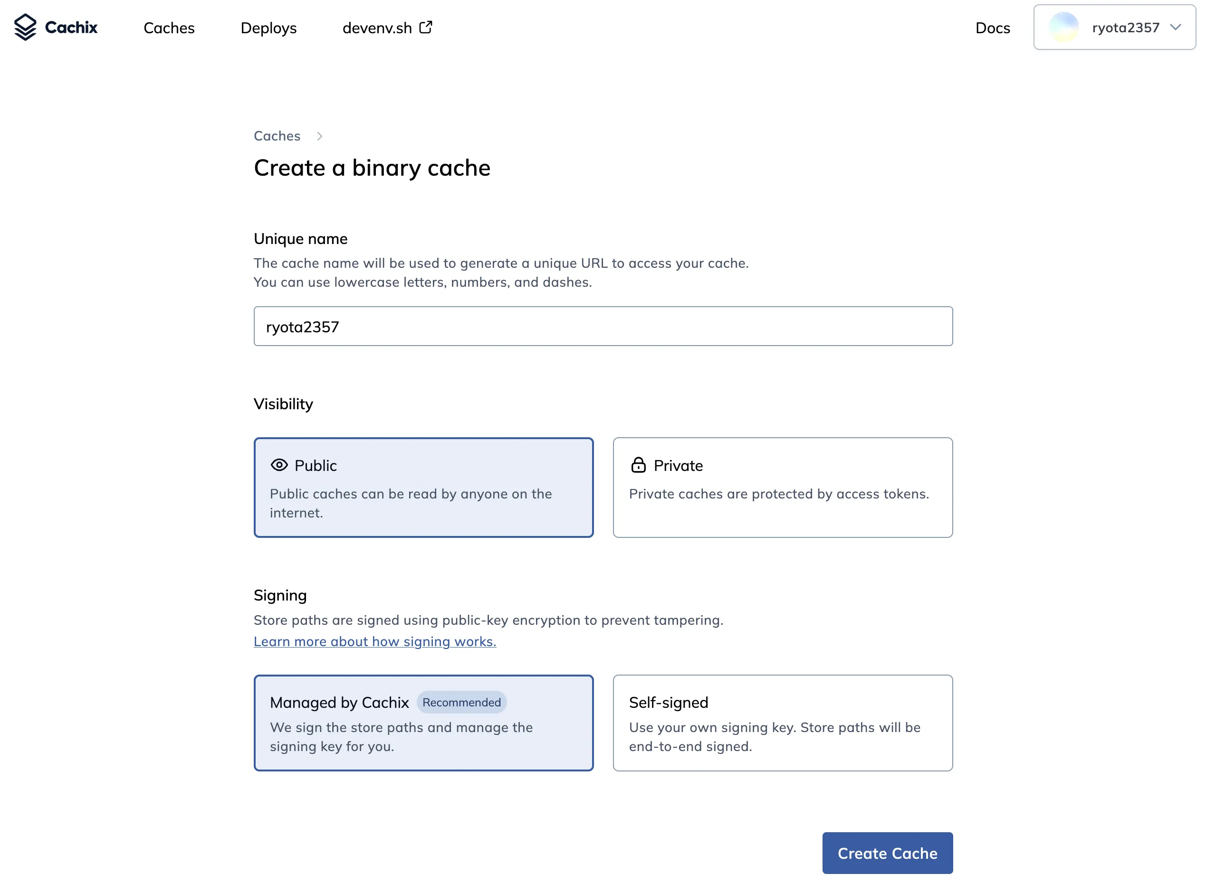1206x883 pixels.
Task: Open the account menu via the chevron
Action: (x=1176, y=27)
